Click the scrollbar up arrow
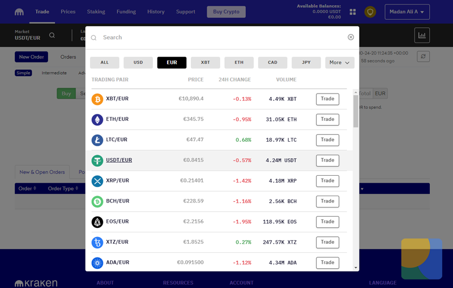This screenshot has width=453, height=288. coord(356,92)
